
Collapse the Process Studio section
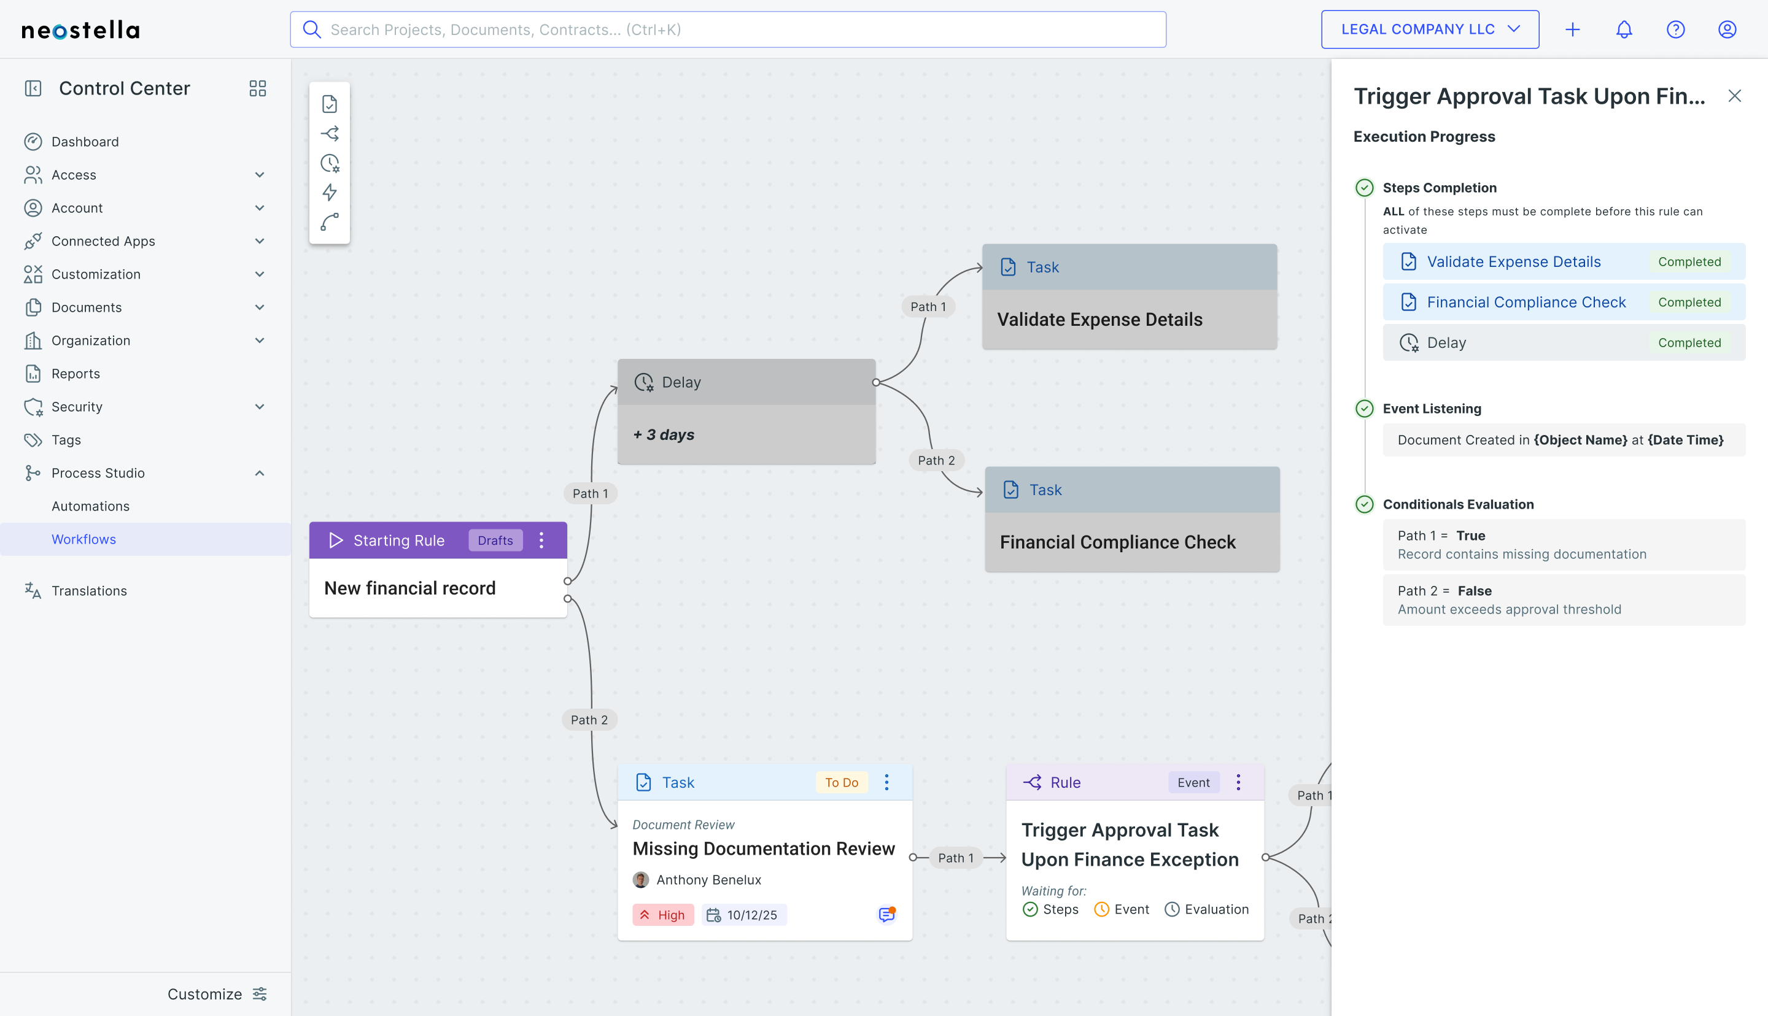click(x=260, y=473)
